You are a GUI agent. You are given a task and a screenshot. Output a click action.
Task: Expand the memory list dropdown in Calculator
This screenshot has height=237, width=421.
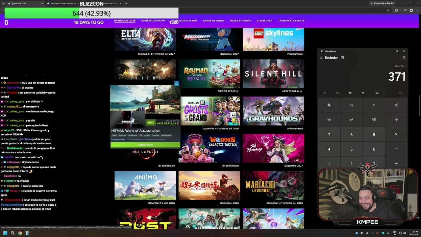(401, 93)
